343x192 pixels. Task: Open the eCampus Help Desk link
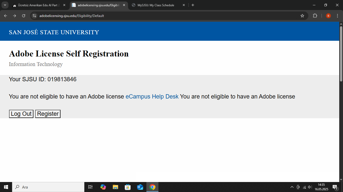(x=152, y=96)
